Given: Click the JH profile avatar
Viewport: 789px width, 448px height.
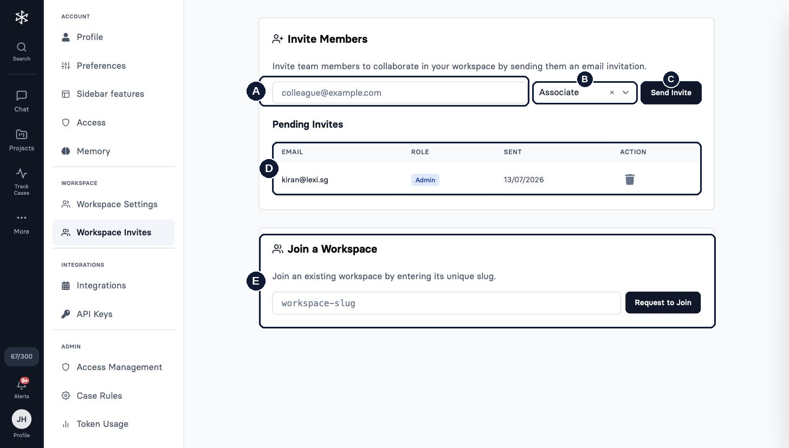Looking at the screenshot, I should point(22,419).
